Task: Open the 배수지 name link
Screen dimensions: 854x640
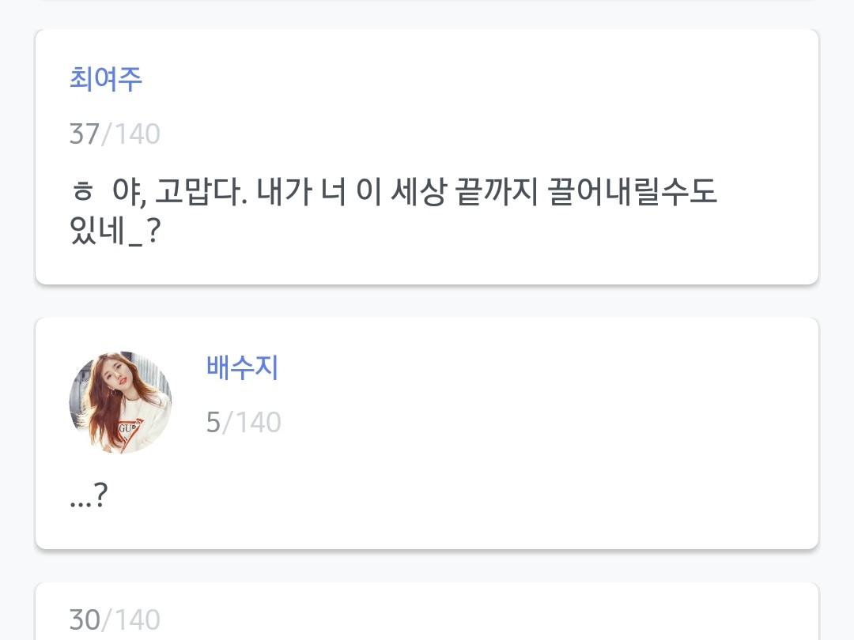Action: click(242, 367)
